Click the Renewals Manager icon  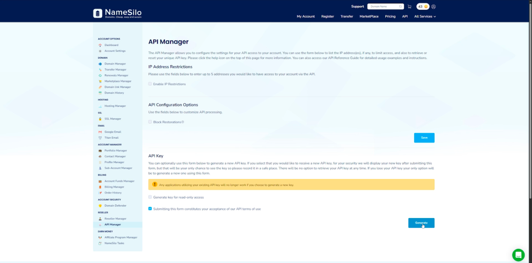[100, 75]
